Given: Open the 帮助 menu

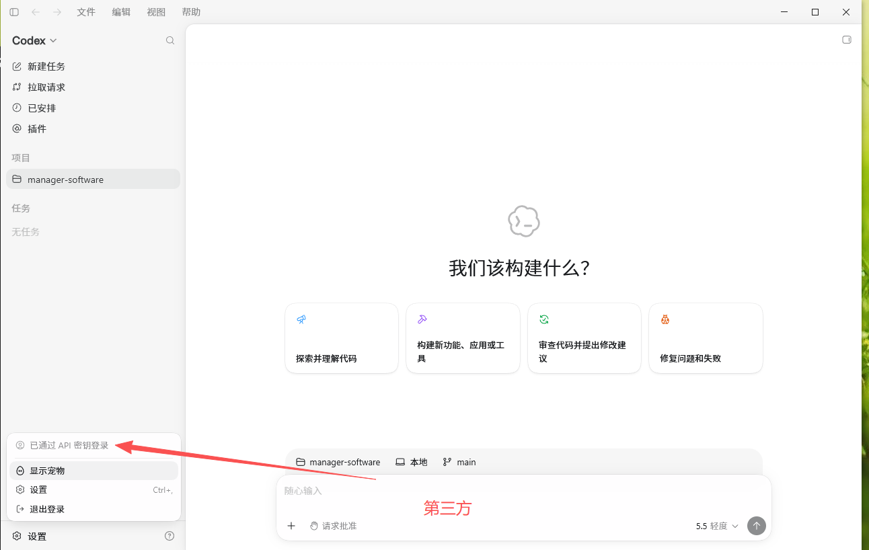Looking at the screenshot, I should pyautogui.click(x=191, y=12).
